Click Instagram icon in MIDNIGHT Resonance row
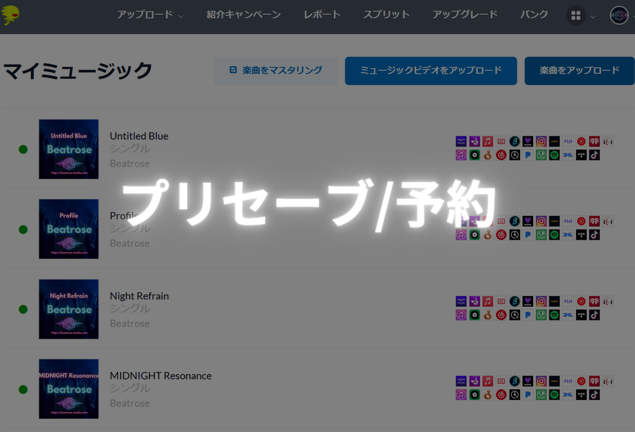The image size is (635, 432). click(541, 381)
